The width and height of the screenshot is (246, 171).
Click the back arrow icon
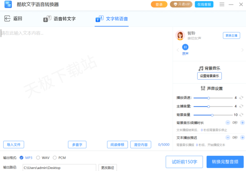point(7,18)
